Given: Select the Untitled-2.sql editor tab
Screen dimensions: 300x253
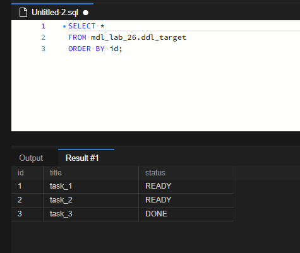Looking at the screenshot, I should (52, 12).
